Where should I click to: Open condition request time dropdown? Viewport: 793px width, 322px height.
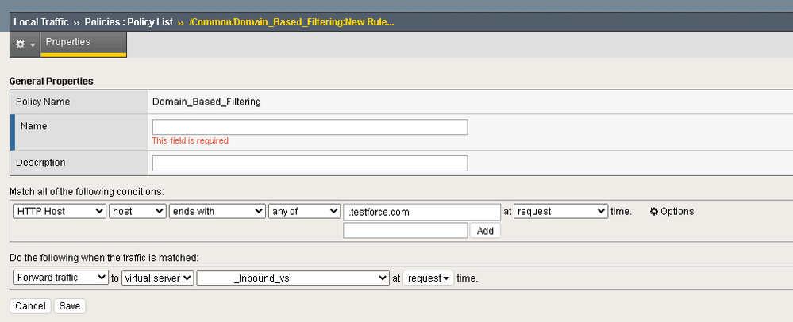(560, 212)
